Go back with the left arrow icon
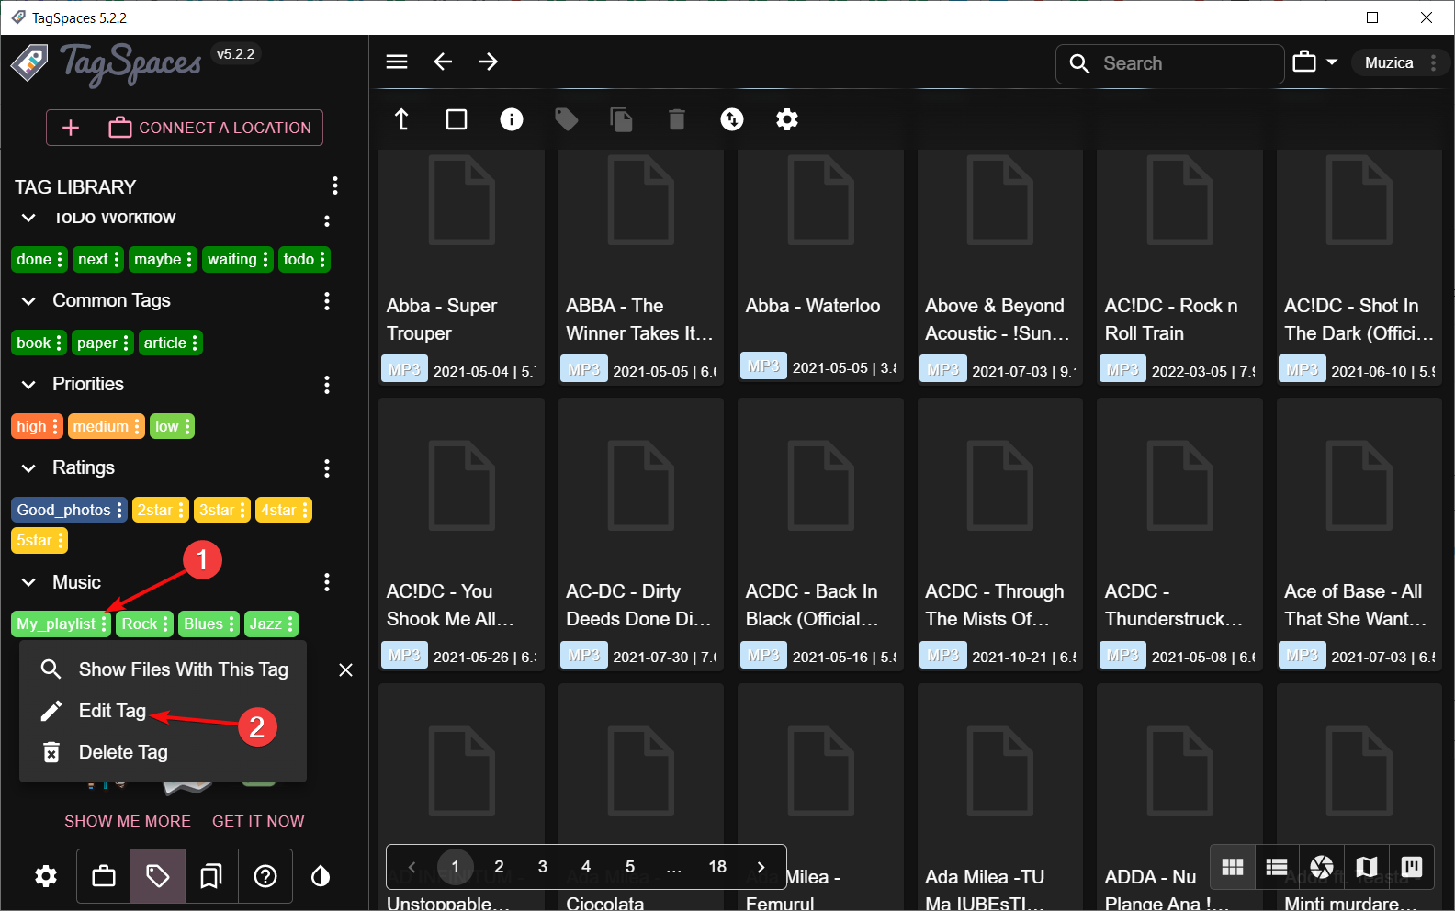 [x=443, y=62]
